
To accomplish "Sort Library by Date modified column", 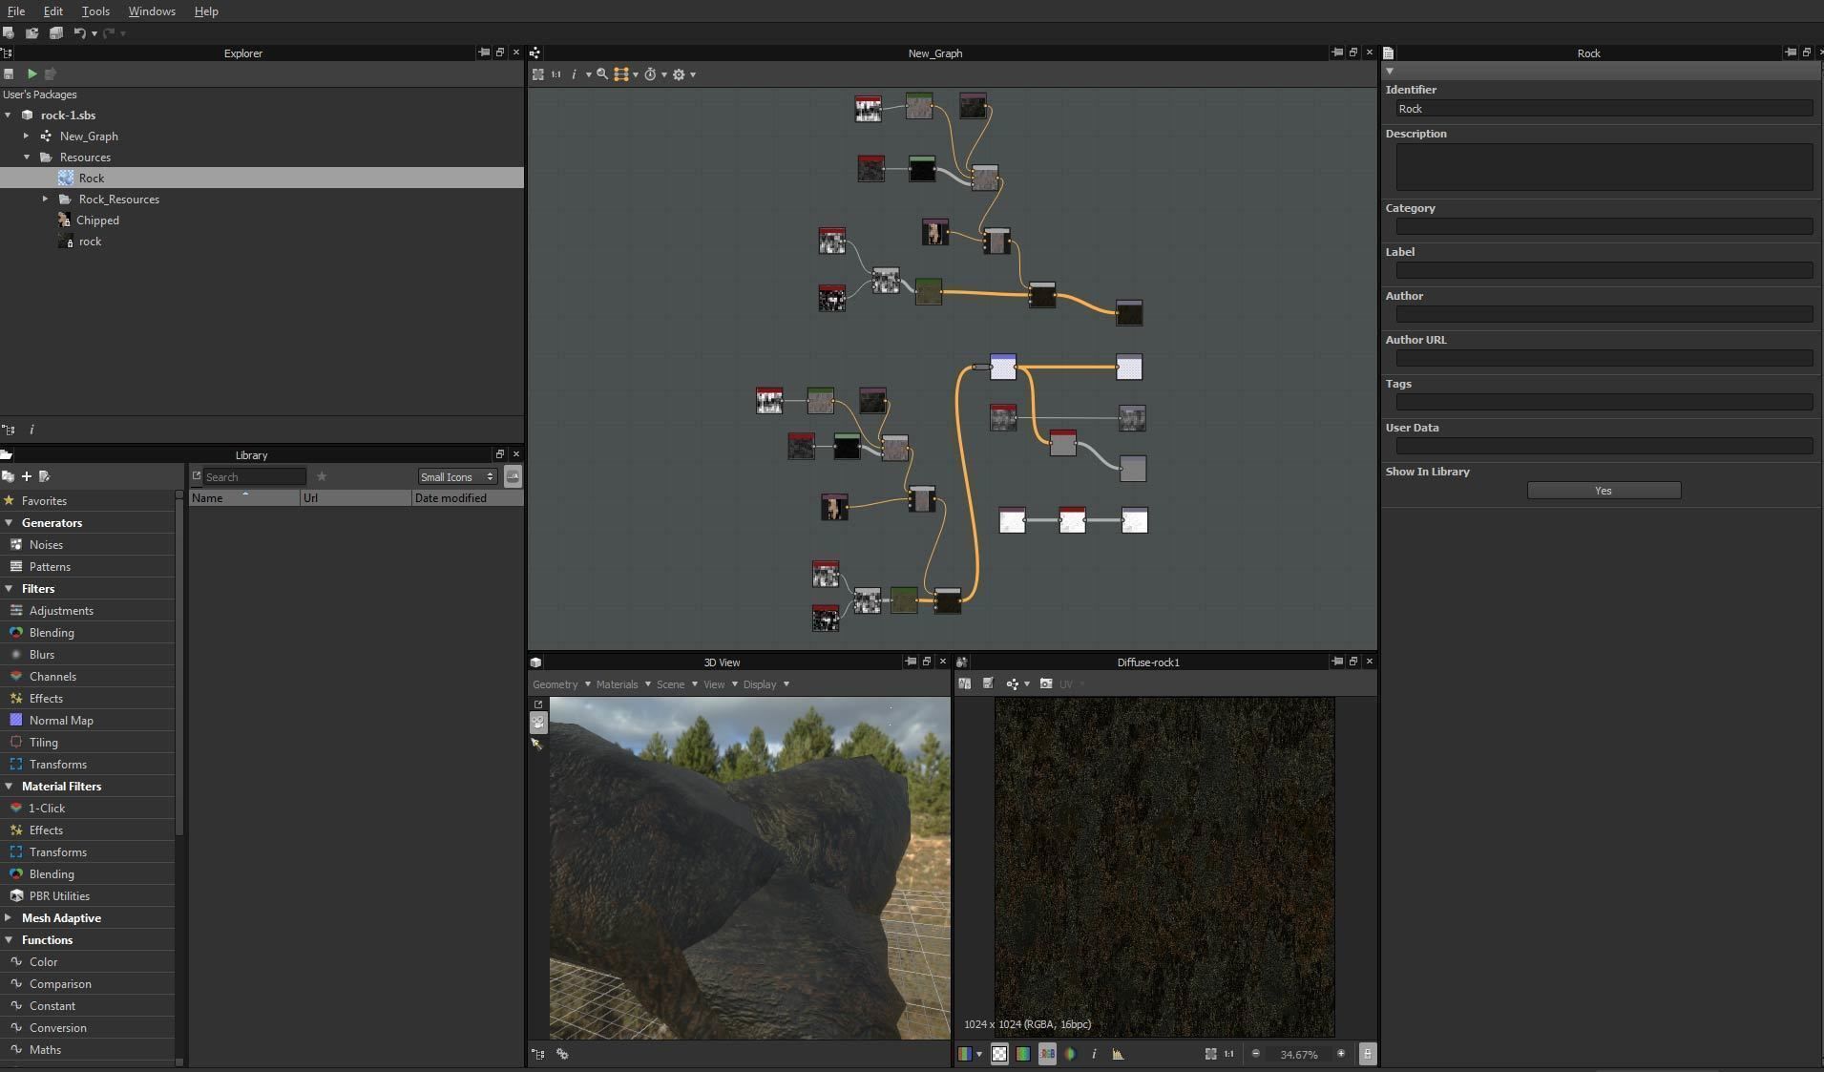I will click(468, 498).
